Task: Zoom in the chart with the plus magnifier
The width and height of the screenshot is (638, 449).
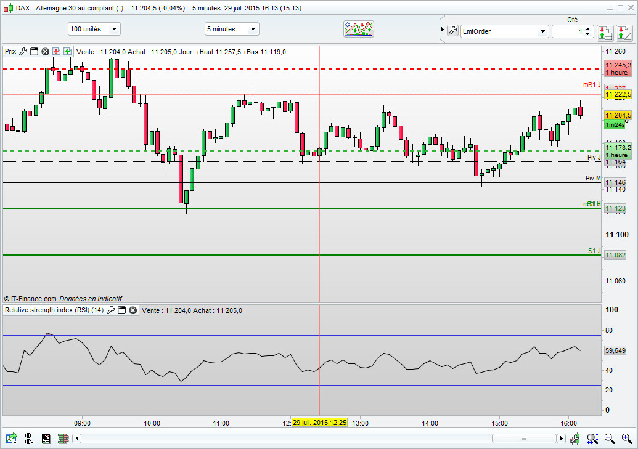Action: pos(627,439)
